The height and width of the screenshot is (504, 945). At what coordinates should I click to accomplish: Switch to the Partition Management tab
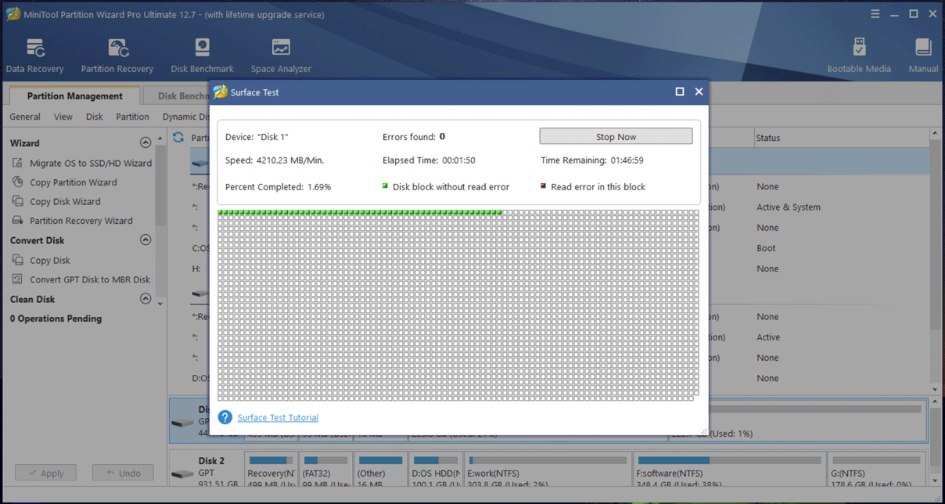pyautogui.click(x=74, y=96)
